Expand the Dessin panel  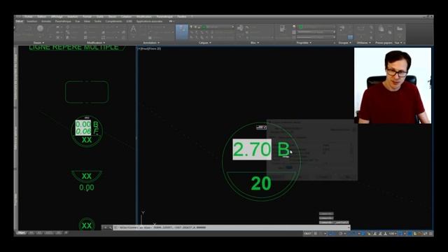(x=39, y=43)
